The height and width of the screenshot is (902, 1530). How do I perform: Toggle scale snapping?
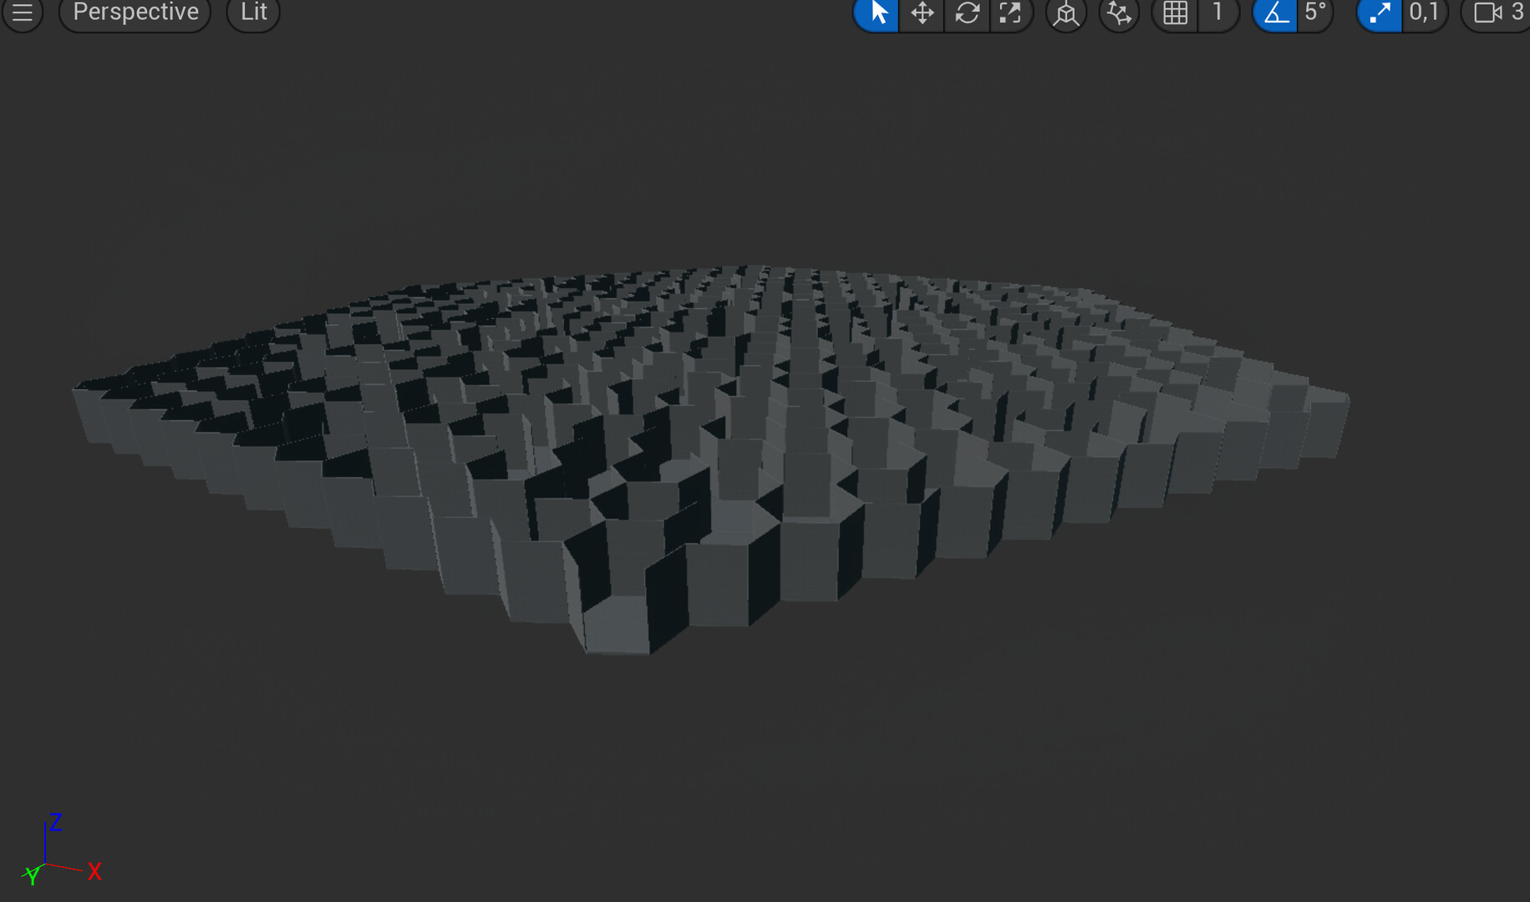pos(1379,13)
